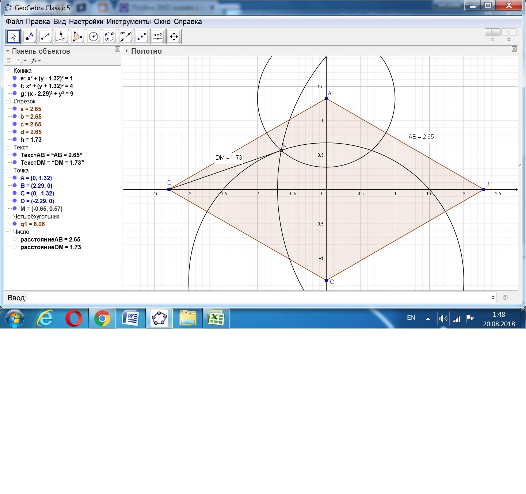526x494 pixels.
Task: Open the Инструменты menu
Action: [x=129, y=22]
